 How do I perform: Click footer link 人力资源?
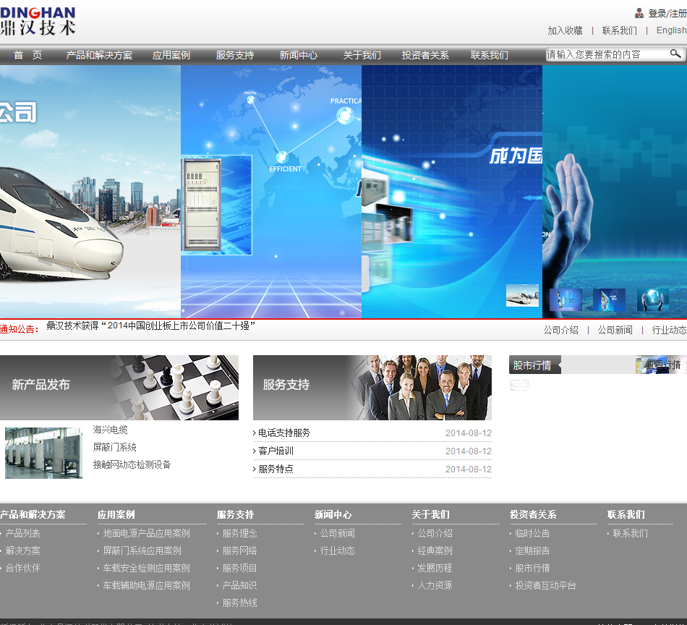[x=435, y=585]
